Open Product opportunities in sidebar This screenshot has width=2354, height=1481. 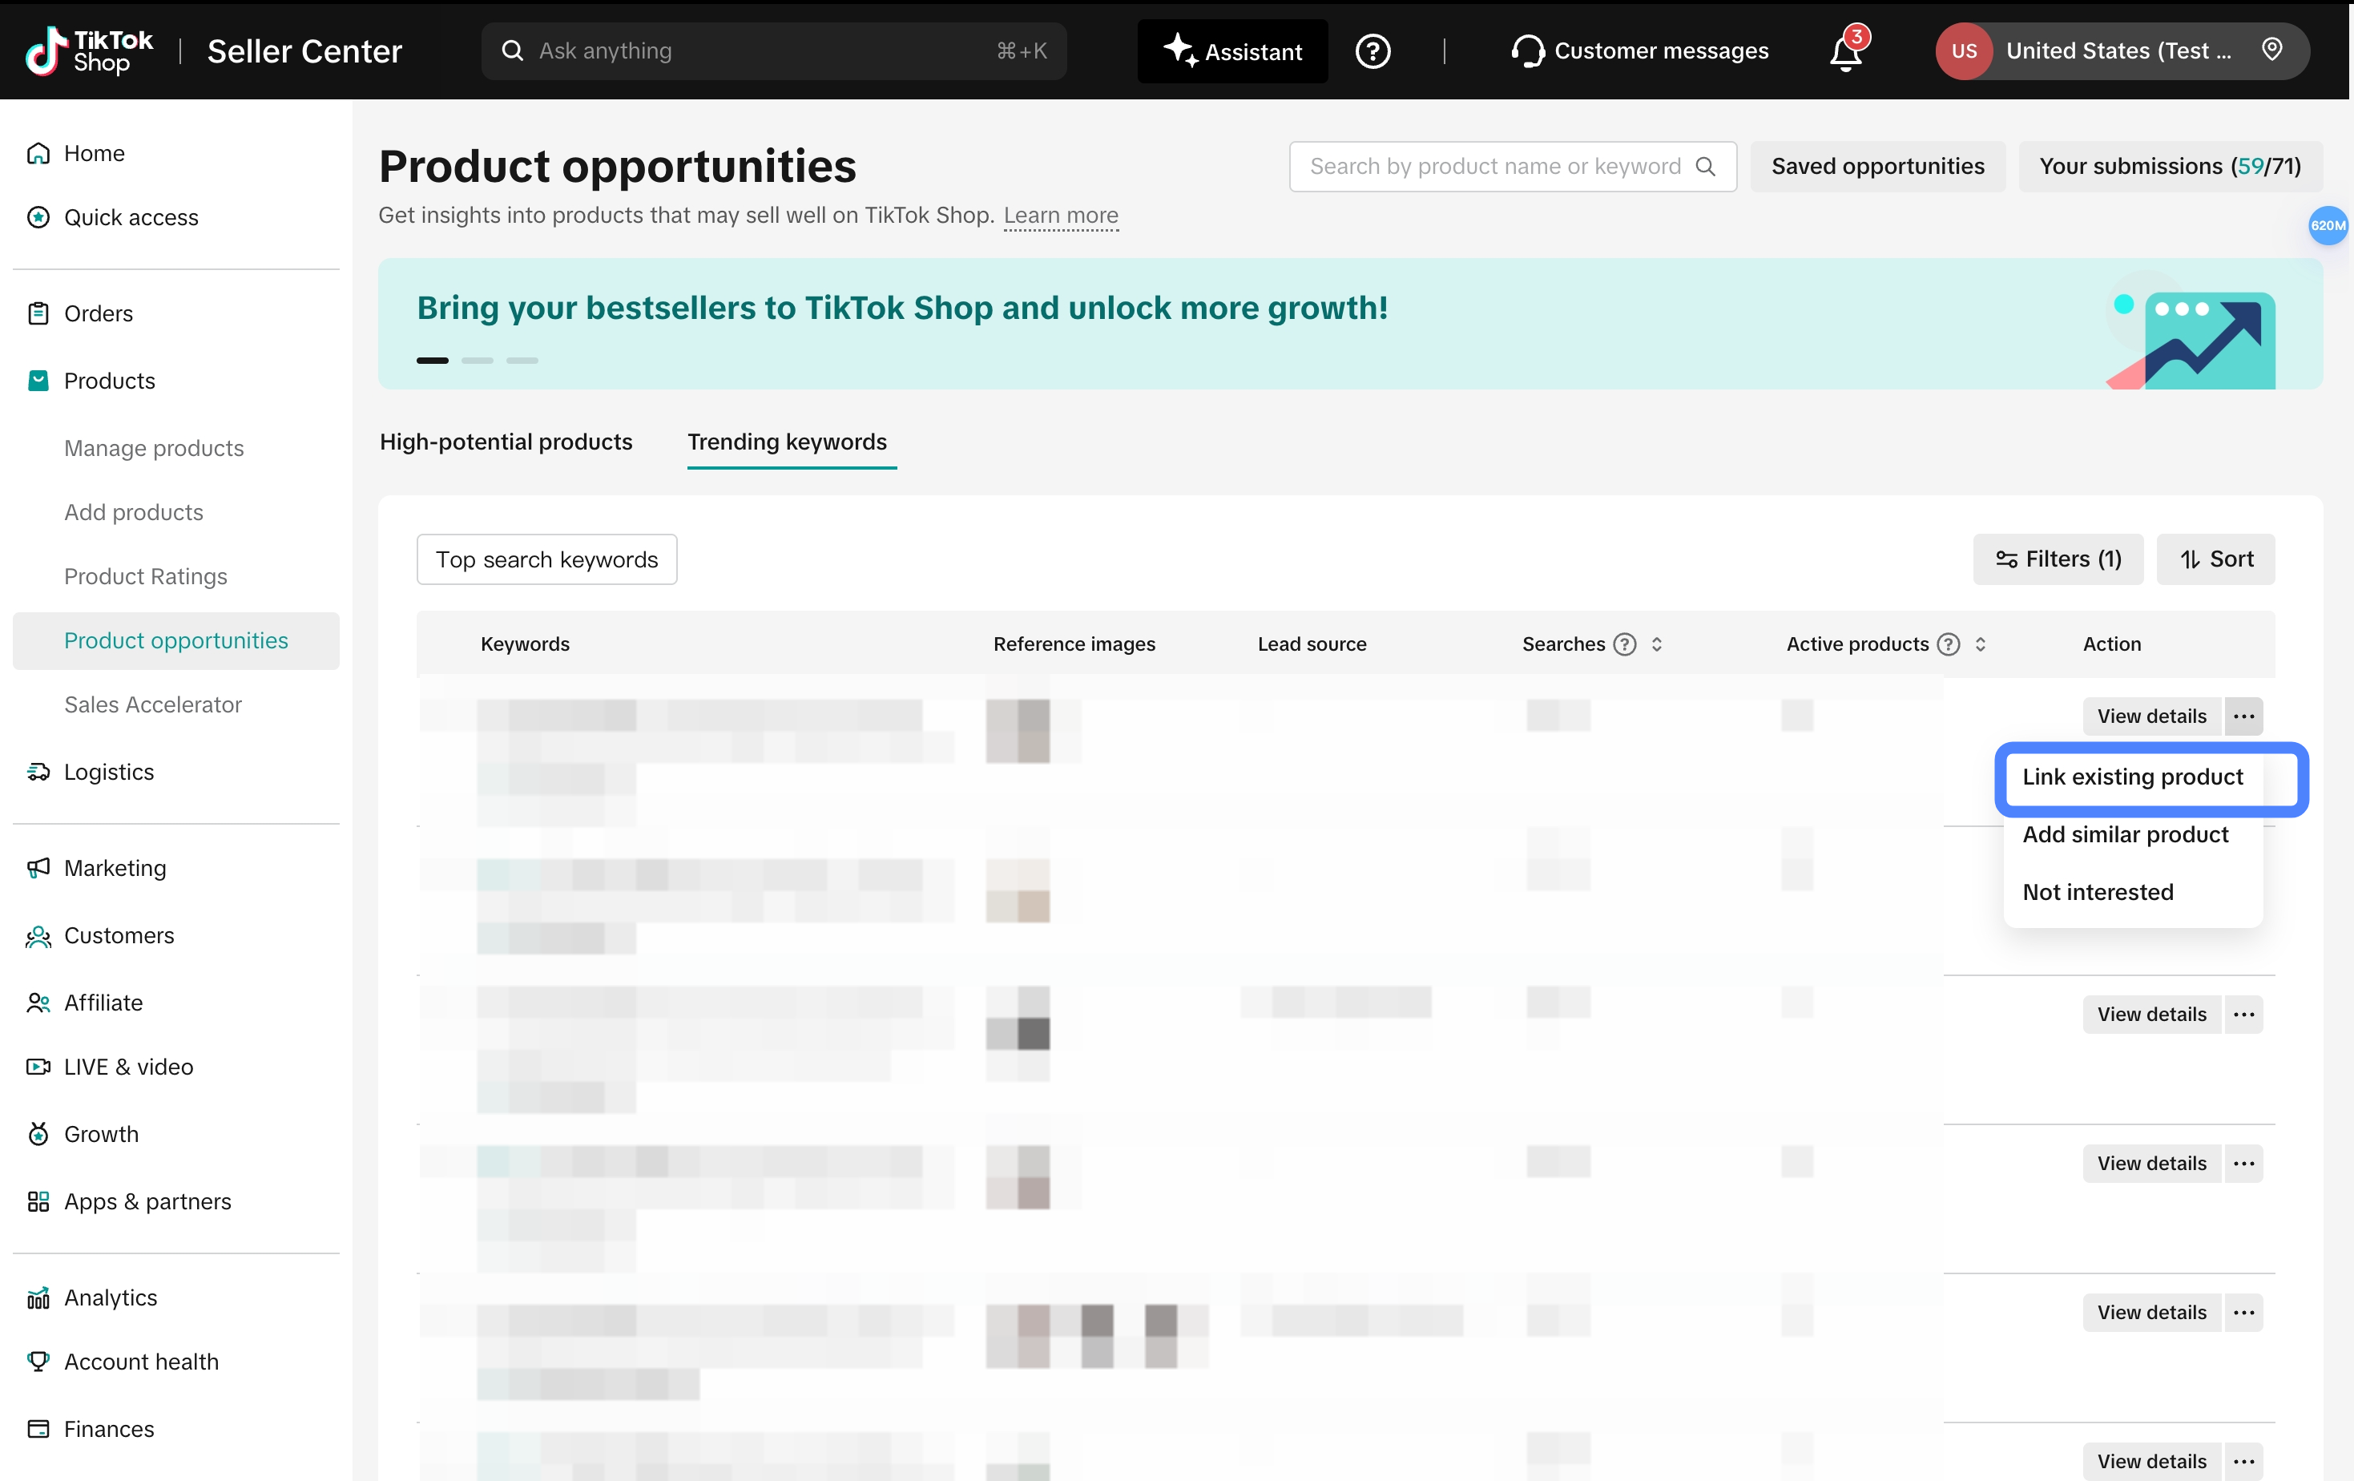[176, 641]
